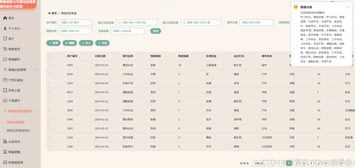Viewport: 355px width, 168px height.
Task: Select row with user ID 4593
Action: click(50, 65)
